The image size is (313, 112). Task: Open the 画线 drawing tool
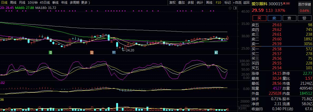[209, 3]
